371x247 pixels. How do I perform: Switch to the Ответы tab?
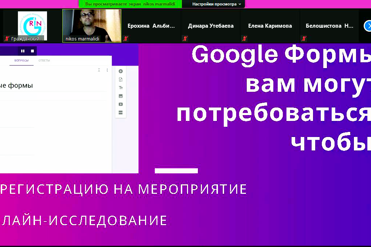point(44,60)
